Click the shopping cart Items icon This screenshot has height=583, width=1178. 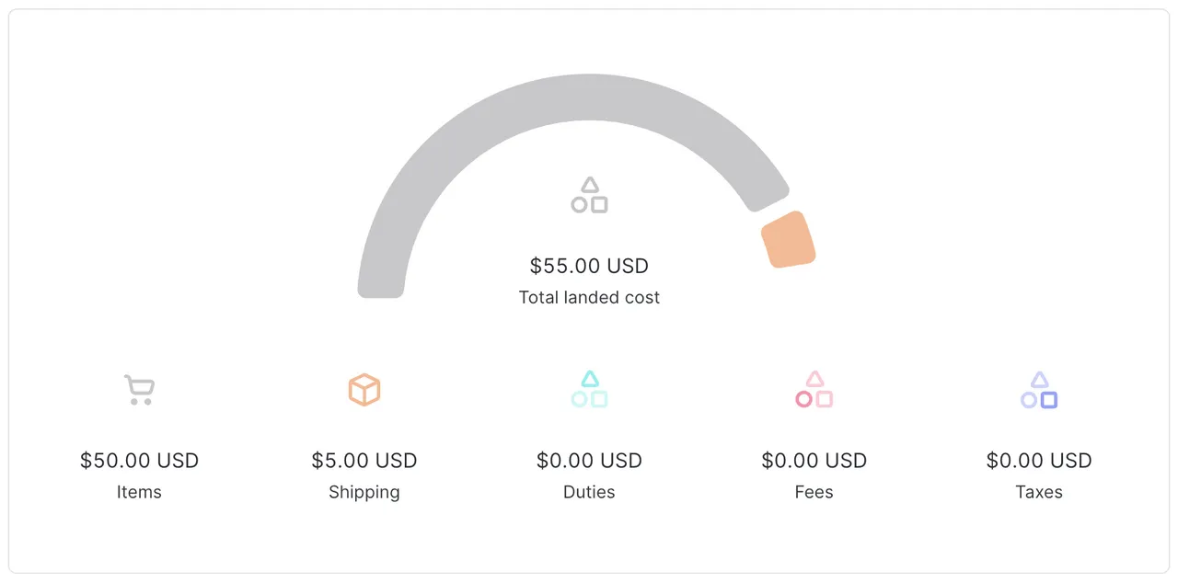coord(139,390)
